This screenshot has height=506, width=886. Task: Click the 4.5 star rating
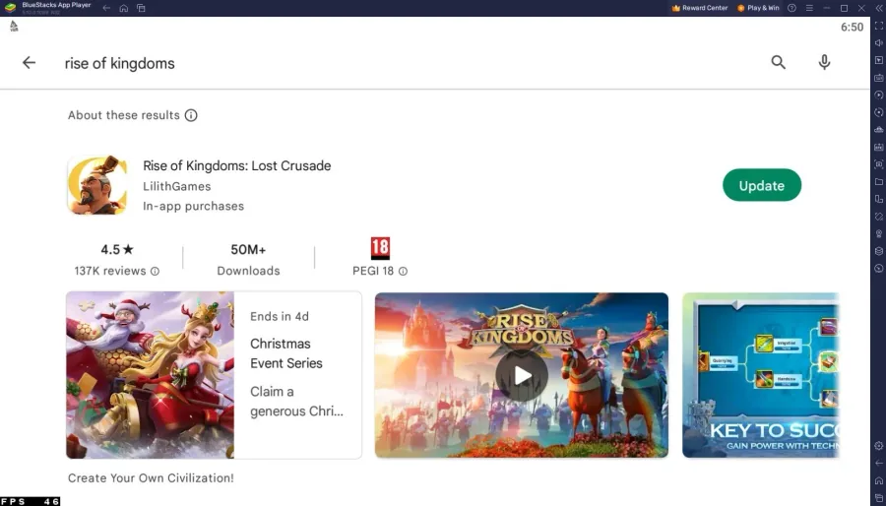click(x=117, y=250)
